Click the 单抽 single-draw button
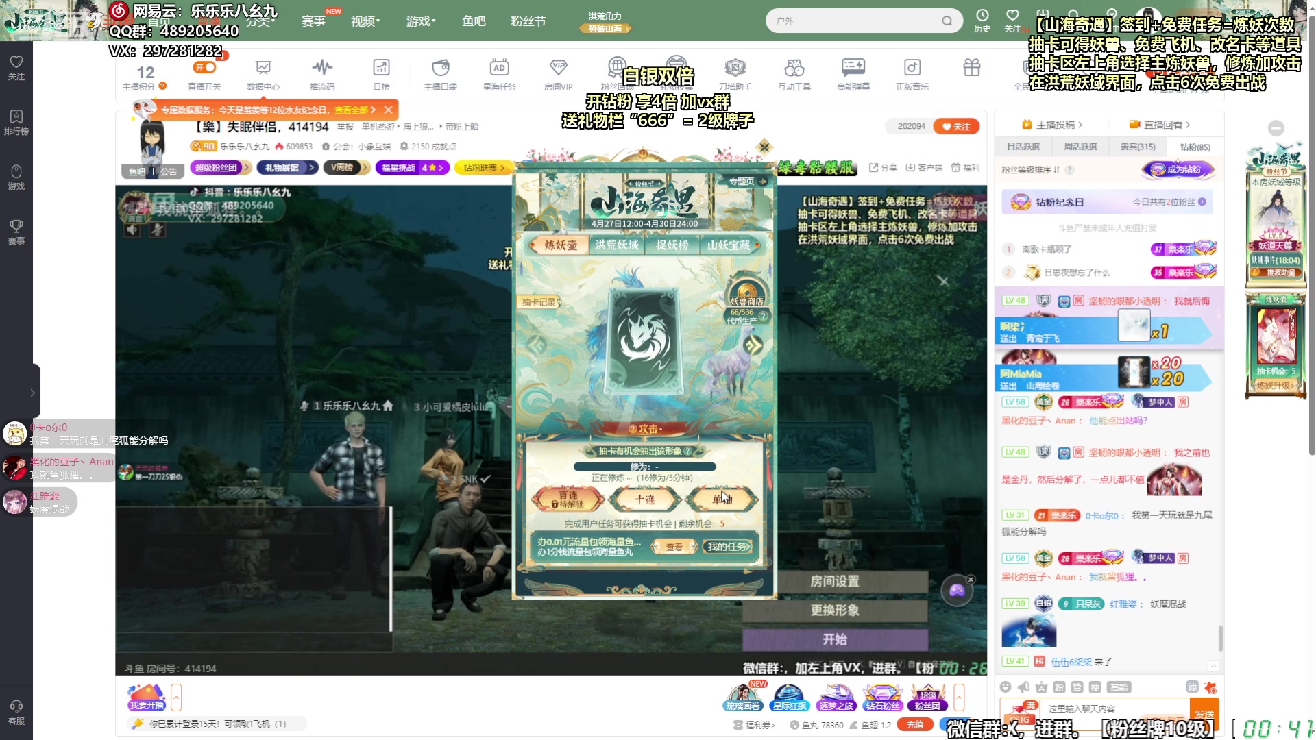1316x740 pixels. pyautogui.click(x=722, y=500)
